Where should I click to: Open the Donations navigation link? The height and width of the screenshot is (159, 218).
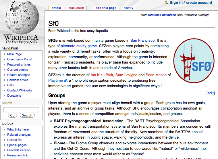click(14, 95)
